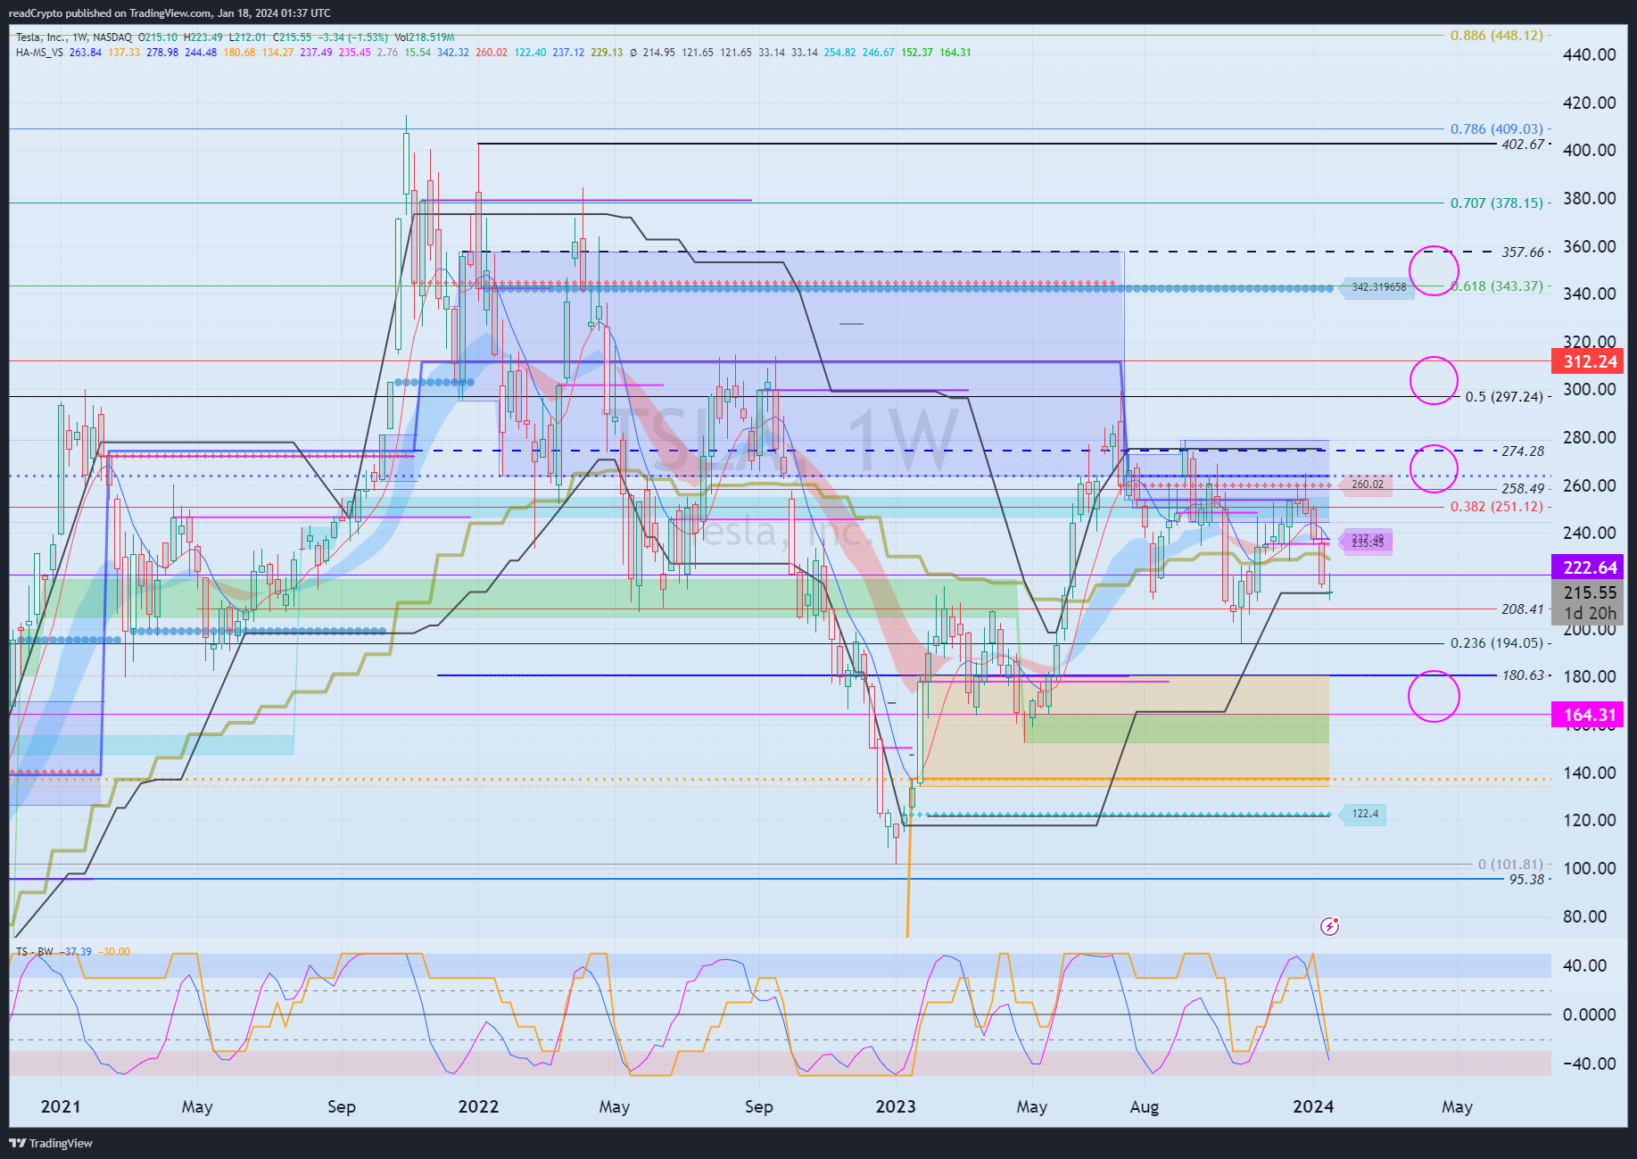
Task: Select the TS - BW indicator label
Action: coord(35,952)
